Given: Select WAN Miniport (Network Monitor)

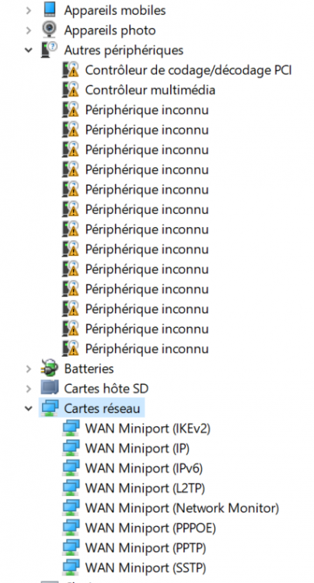Looking at the screenshot, I should pyautogui.click(x=182, y=508).
